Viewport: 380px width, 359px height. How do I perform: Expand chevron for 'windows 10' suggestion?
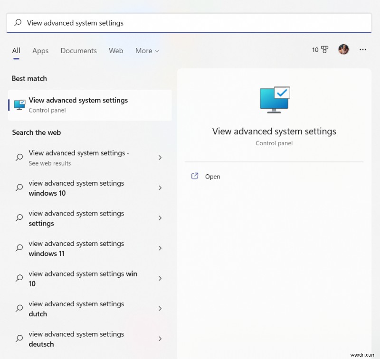click(x=160, y=188)
